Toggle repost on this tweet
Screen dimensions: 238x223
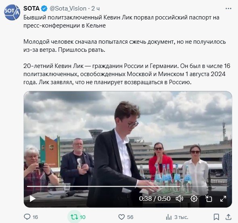pos(74,217)
